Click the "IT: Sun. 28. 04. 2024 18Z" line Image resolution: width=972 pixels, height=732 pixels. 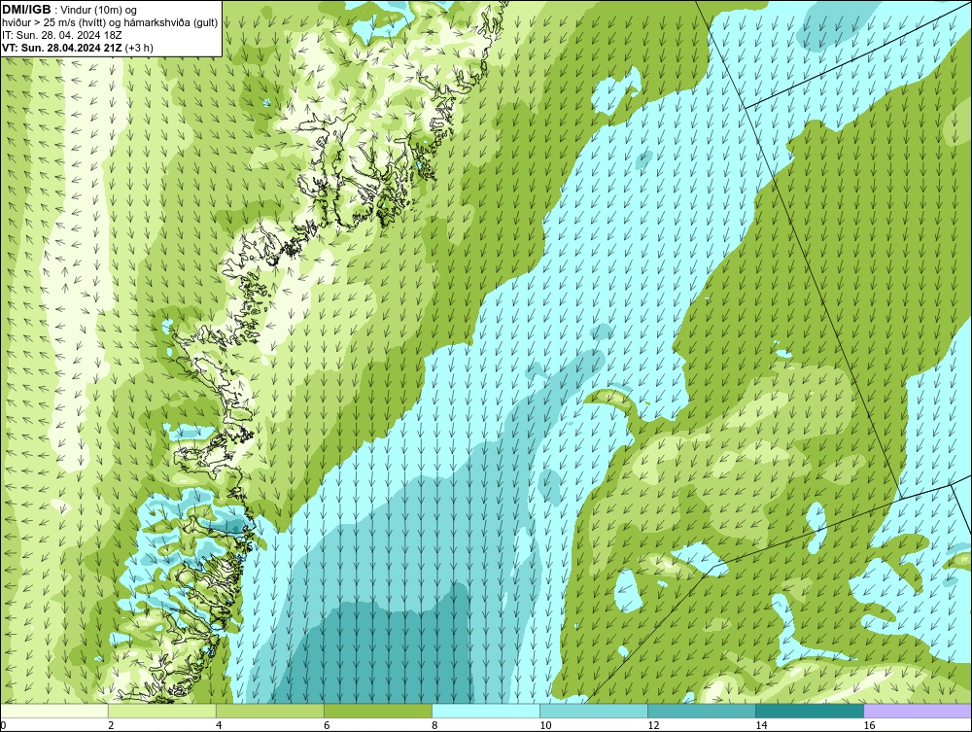click(x=62, y=35)
